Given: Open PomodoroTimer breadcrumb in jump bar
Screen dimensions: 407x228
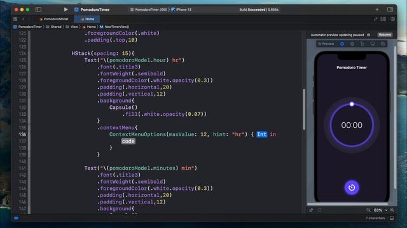Looking at the screenshot, I should tap(28, 27).
